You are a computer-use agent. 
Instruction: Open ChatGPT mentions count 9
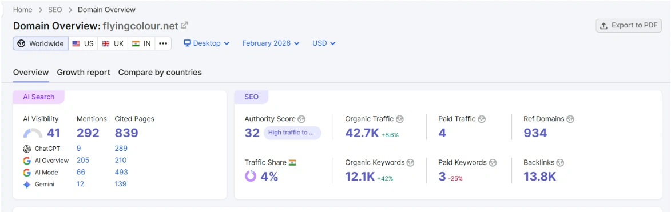click(x=79, y=149)
